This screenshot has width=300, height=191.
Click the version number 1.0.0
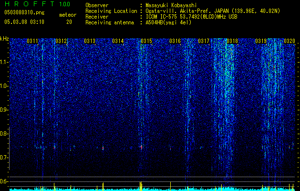coord(64,4)
